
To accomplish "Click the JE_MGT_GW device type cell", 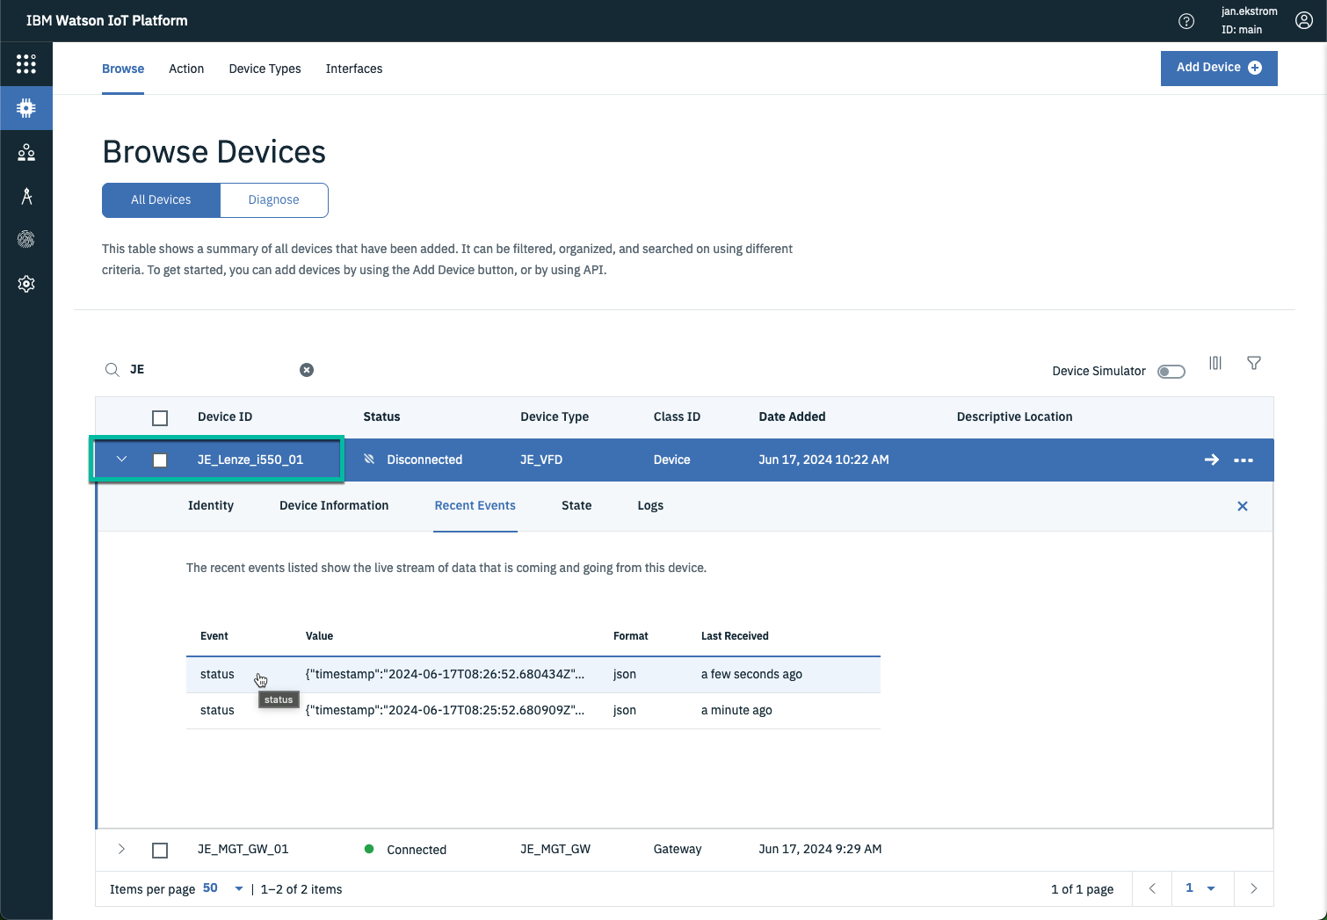I will point(555,849).
